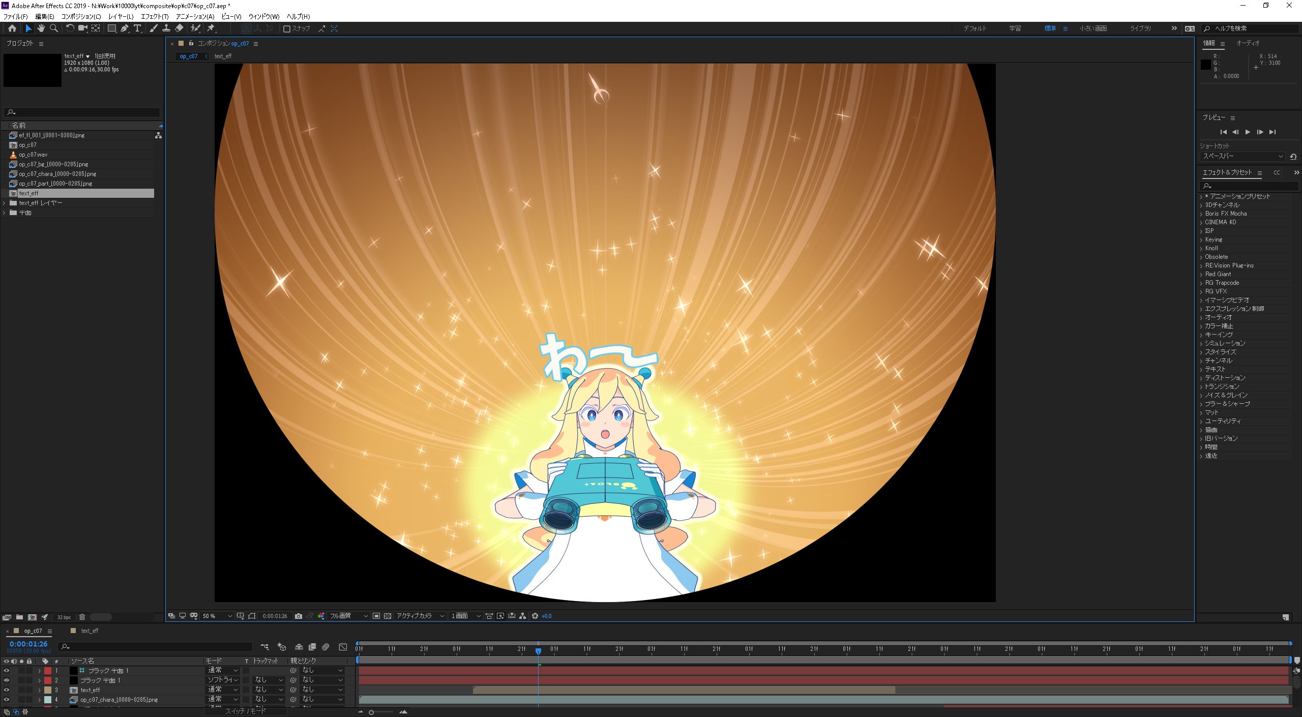Screen dimensions: 1302x717
Task: Open the エフェクト(T) menu
Action: (x=155, y=16)
